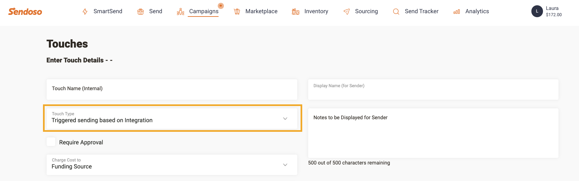The width and height of the screenshot is (579, 181).
Task: Open the Send menu item
Action: pos(155,11)
